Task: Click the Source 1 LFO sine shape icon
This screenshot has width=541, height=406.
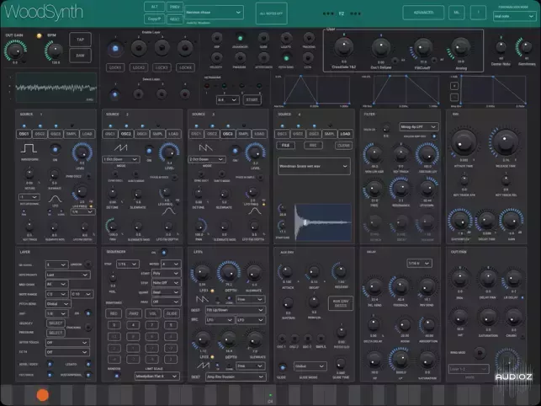Action: (55, 199)
